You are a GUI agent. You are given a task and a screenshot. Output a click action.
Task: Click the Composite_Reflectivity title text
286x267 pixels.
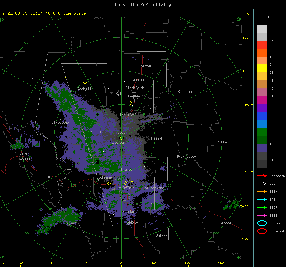[x=143, y=5]
